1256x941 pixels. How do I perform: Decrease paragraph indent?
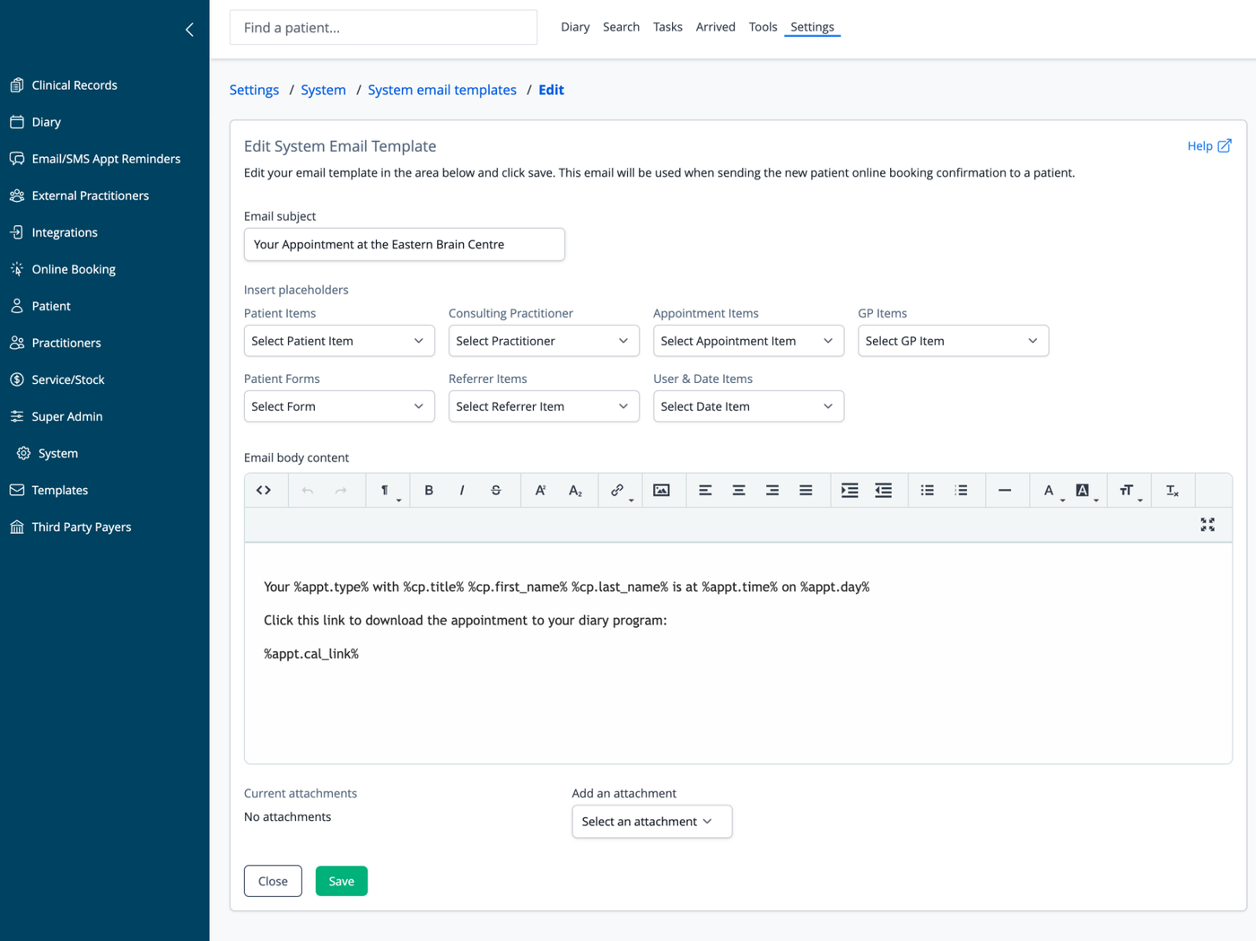pyautogui.click(x=884, y=491)
